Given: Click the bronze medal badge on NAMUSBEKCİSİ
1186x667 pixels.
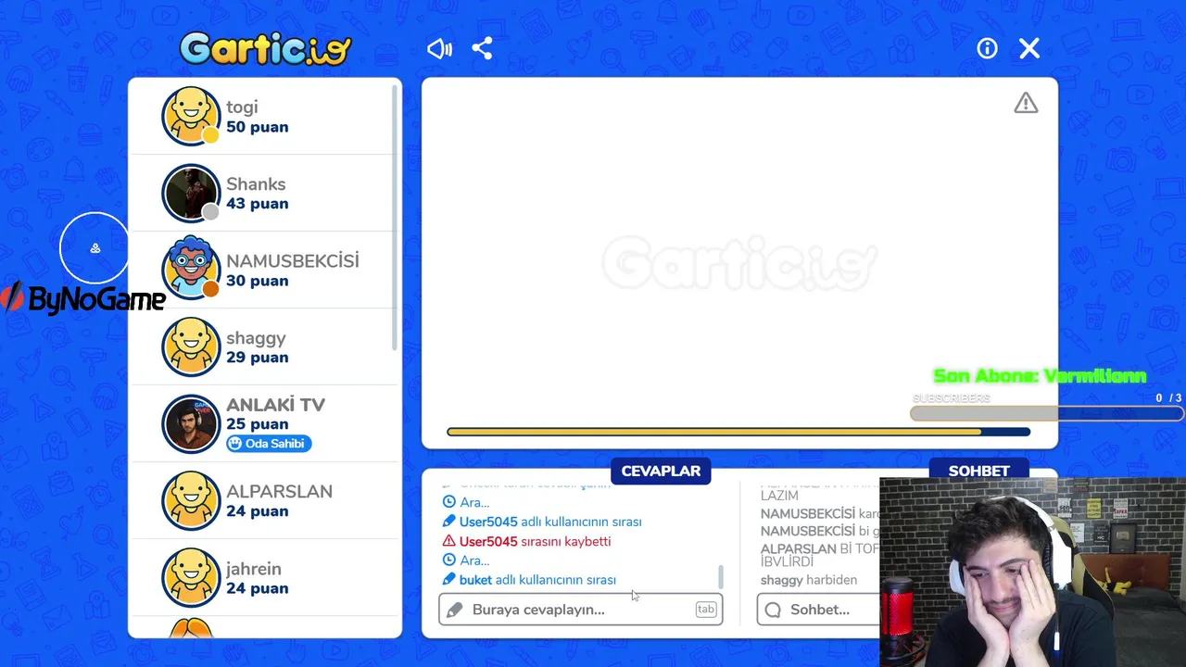Looking at the screenshot, I should tap(210, 289).
